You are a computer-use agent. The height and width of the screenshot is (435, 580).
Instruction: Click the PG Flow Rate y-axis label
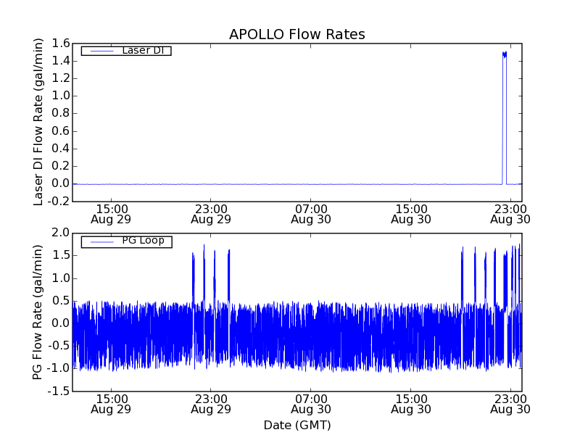[x=39, y=312]
